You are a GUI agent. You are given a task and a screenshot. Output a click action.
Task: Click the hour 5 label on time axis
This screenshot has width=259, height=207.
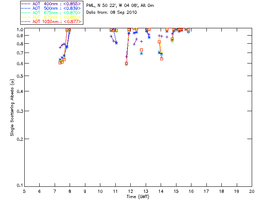[x=24, y=191]
